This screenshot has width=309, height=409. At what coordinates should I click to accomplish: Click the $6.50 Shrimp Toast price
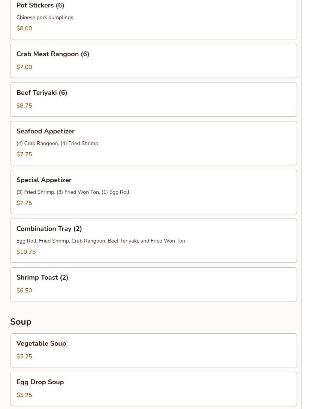[24, 290]
